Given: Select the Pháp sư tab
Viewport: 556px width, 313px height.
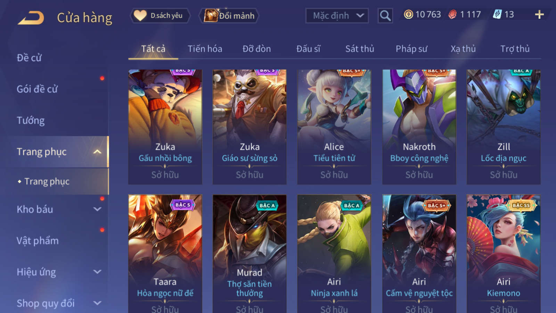Looking at the screenshot, I should click(411, 49).
